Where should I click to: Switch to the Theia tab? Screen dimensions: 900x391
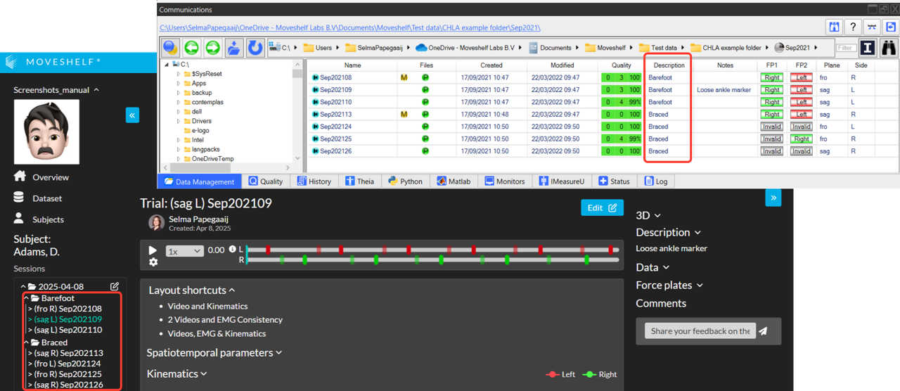360,181
